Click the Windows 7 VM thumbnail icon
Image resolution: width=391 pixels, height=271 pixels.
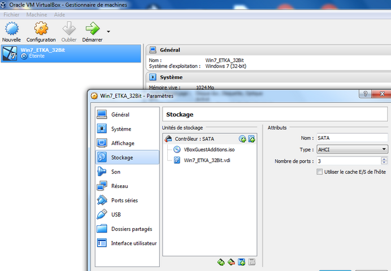pos(10,53)
